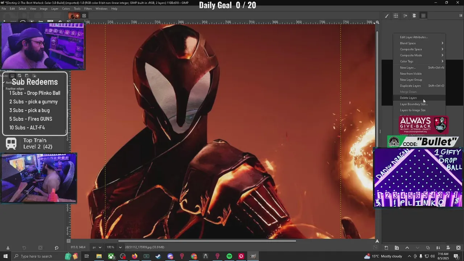Open the Help menu
Image resolution: width=464 pixels, height=261 pixels.
pos(114,9)
